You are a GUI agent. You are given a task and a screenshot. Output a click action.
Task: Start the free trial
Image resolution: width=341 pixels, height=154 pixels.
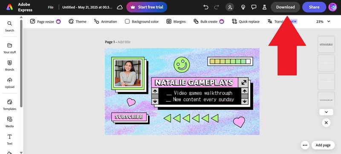coord(147,7)
